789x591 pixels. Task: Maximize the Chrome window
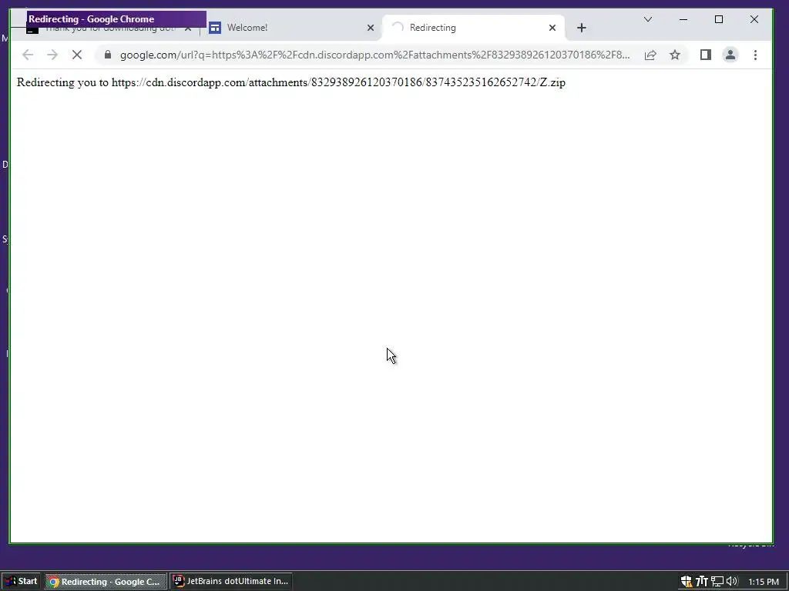(x=719, y=19)
